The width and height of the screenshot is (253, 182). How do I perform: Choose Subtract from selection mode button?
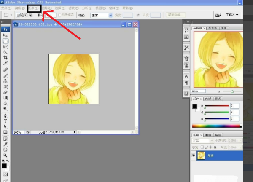pos(27,15)
